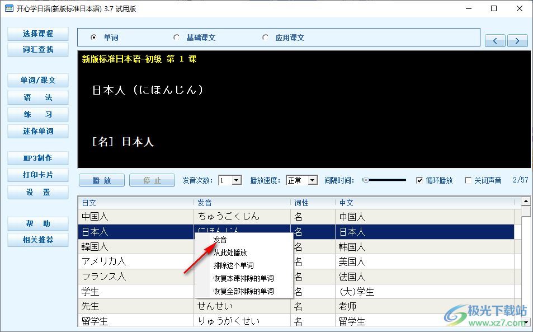Choose 排除这个单词 in the context menu

point(244,266)
